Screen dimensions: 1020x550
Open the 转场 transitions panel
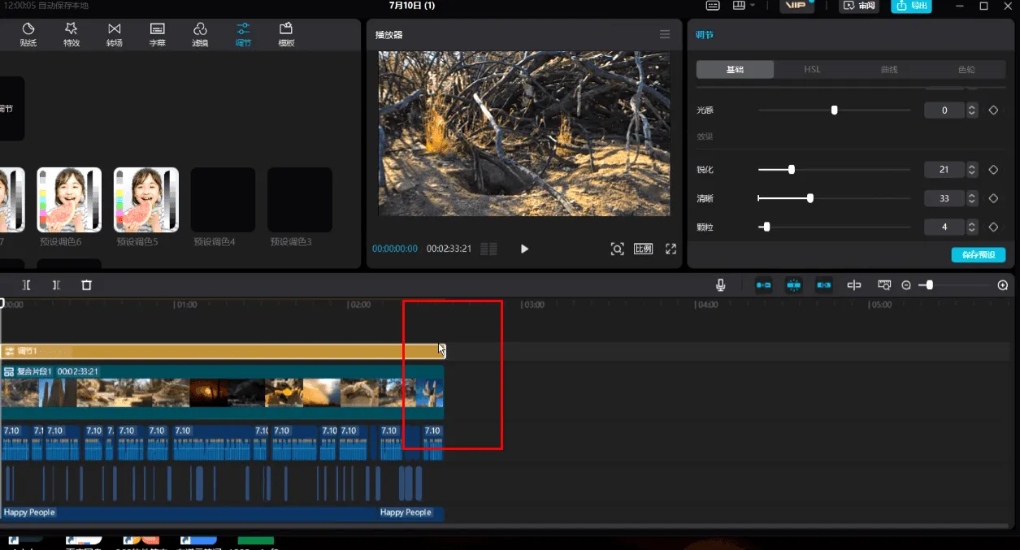coord(115,34)
